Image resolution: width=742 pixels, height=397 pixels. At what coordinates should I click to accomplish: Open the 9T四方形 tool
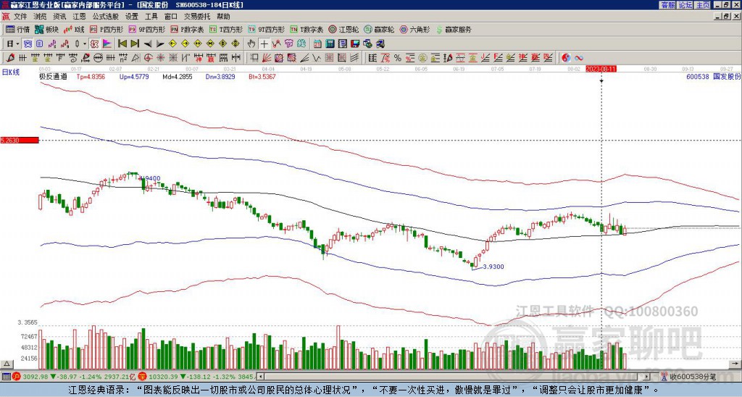[x=266, y=29]
